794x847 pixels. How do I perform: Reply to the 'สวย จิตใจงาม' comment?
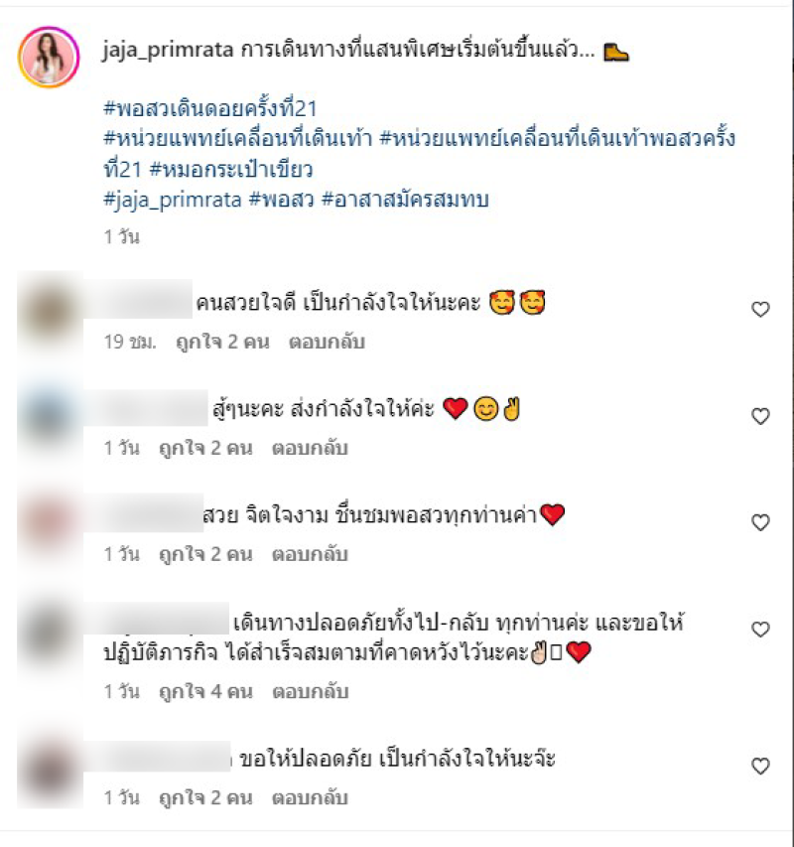pyautogui.click(x=310, y=555)
